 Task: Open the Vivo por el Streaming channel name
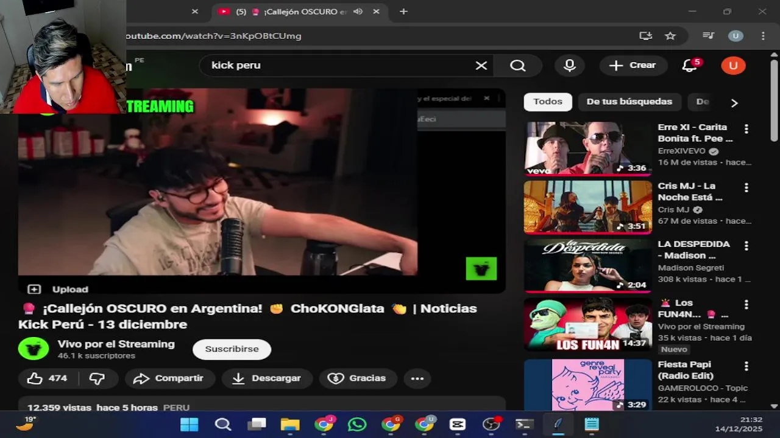click(x=116, y=344)
